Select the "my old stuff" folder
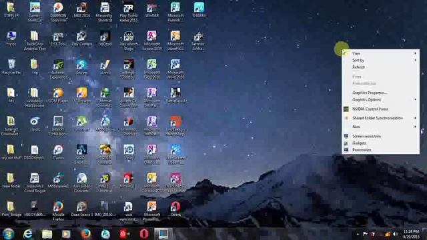This screenshot has width=427, height=240. (x=11, y=152)
